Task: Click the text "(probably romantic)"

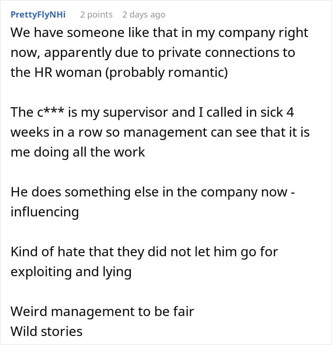Action: (x=166, y=73)
